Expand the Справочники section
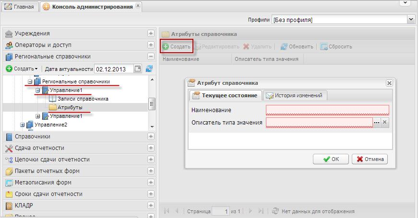The width and height of the screenshot is (418, 218). 151,136
